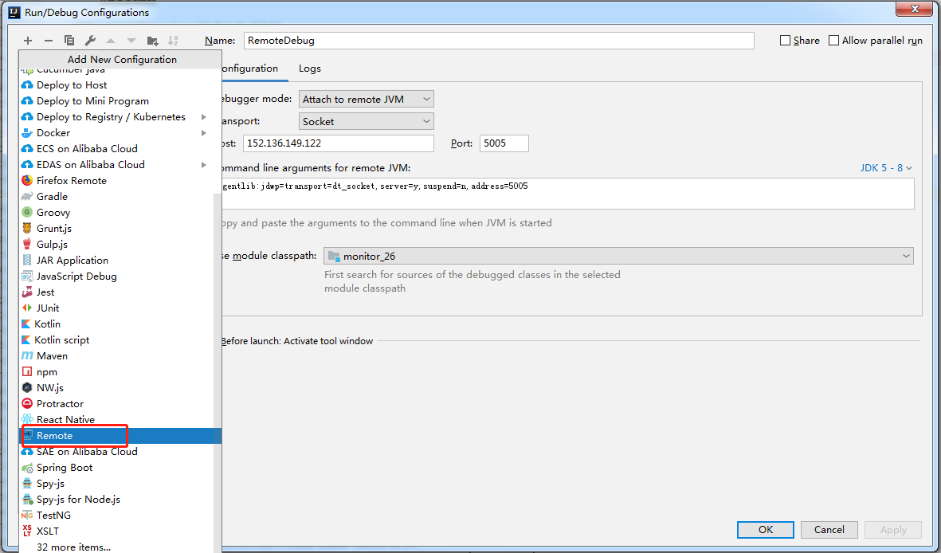The height and width of the screenshot is (553, 941).
Task: Select the highlighted Remote configuration type
Action: [x=120, y=436]
